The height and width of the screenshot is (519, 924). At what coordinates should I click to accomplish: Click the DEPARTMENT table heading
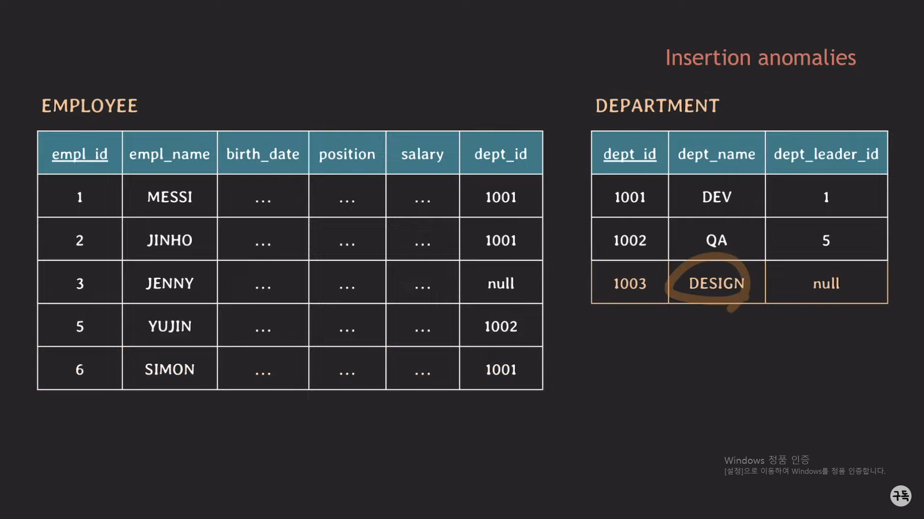pyautogui.click(x=657, y=106)
